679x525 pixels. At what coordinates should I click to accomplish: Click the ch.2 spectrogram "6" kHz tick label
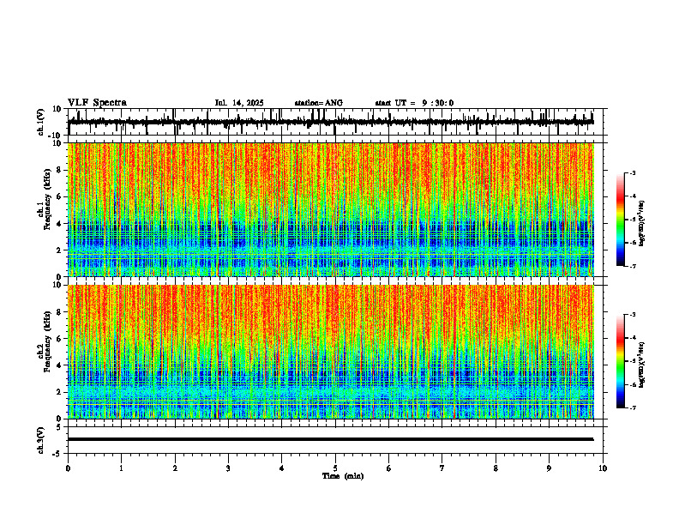pos(59,339)
